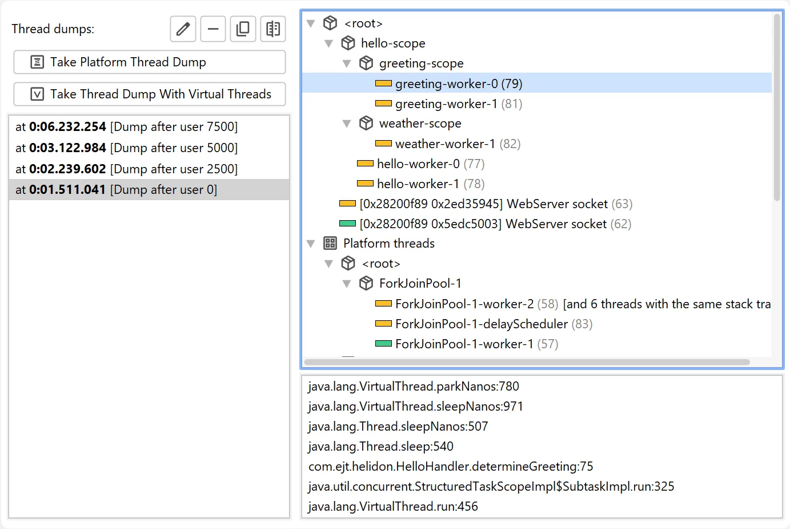The height and width of the screenshot is (529, 790).
Task: Click stack frame java.lang.VirtualThread.parkNanos:780
Action: [414, 387]
